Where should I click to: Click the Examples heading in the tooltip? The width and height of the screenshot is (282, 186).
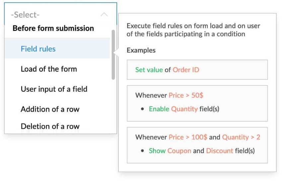click(x=141, y=50)
